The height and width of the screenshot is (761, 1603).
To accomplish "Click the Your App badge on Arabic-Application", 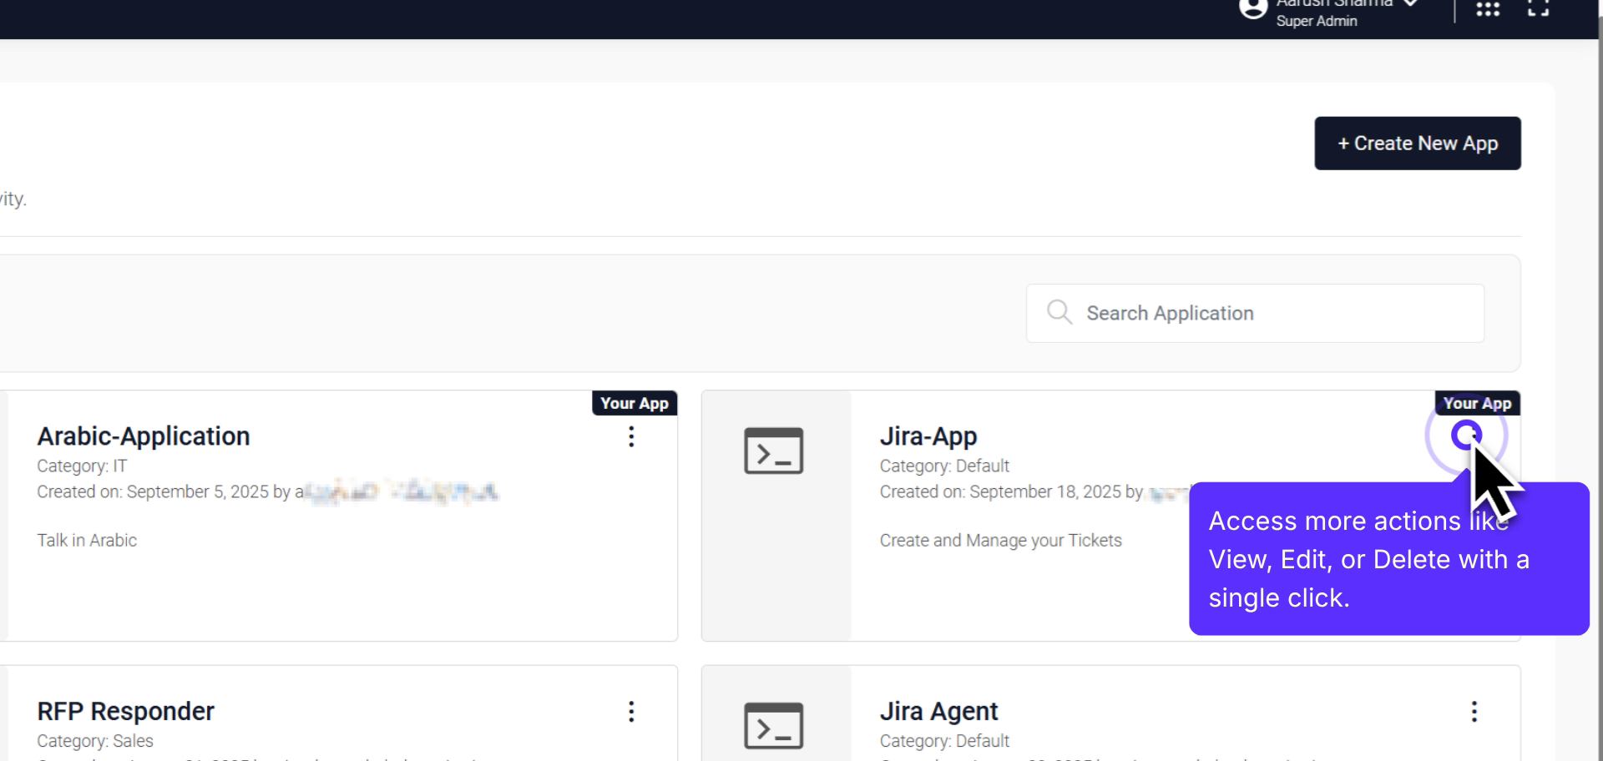I will (x=635, y=403).
